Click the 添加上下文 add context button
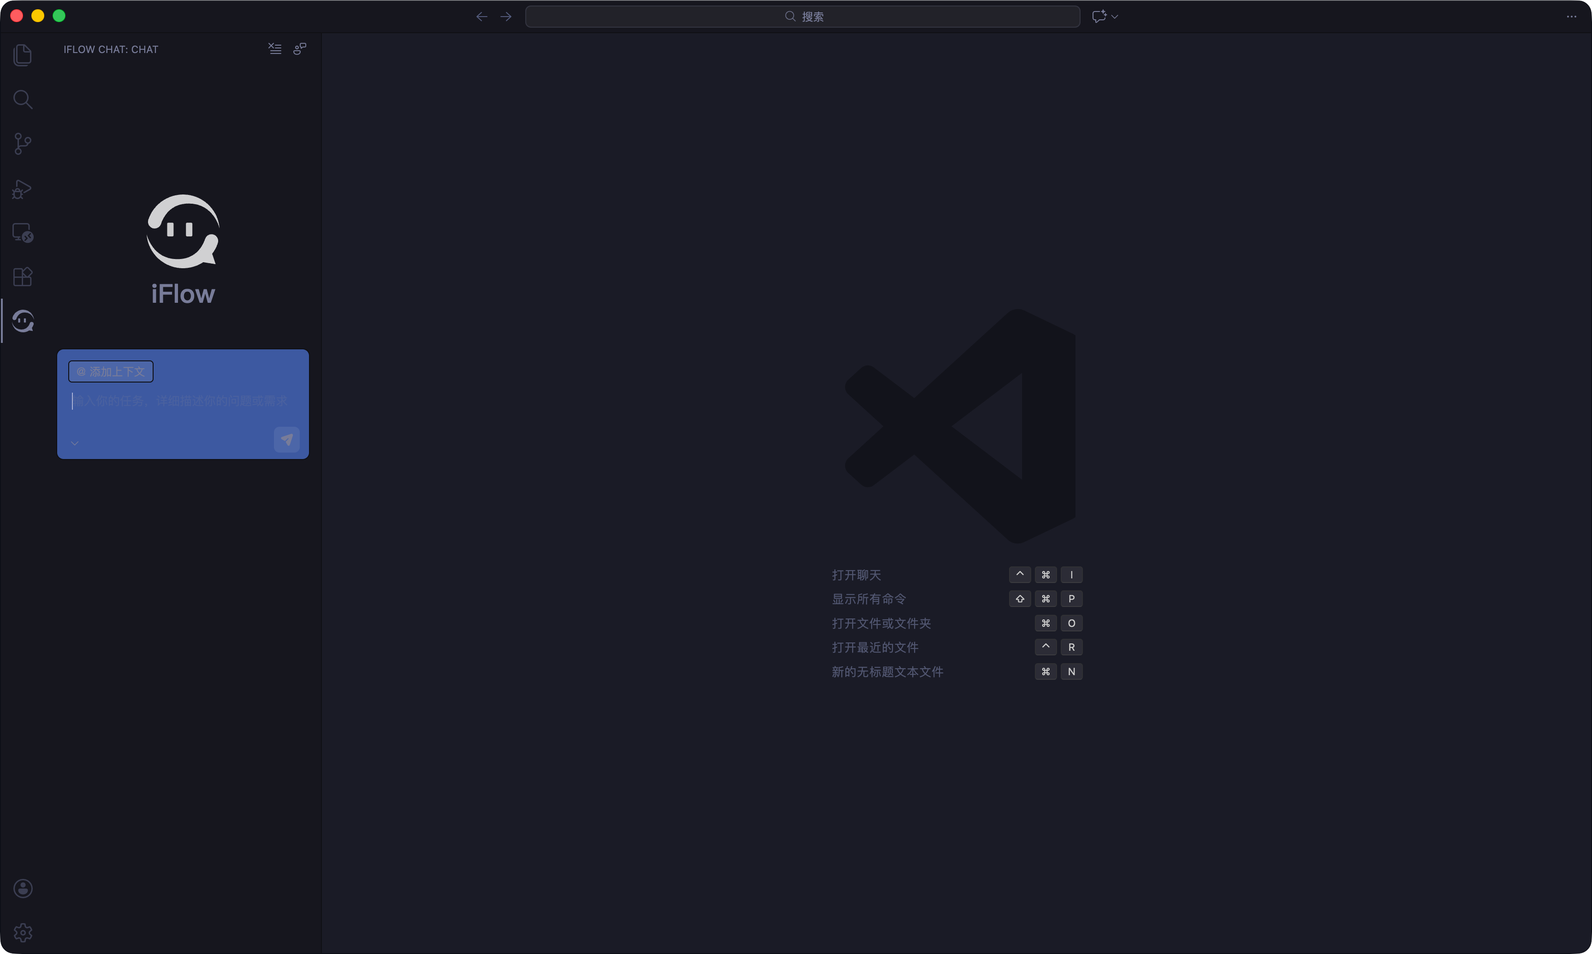This screenshot has height=954, width=1592. [x=111, y=371]
